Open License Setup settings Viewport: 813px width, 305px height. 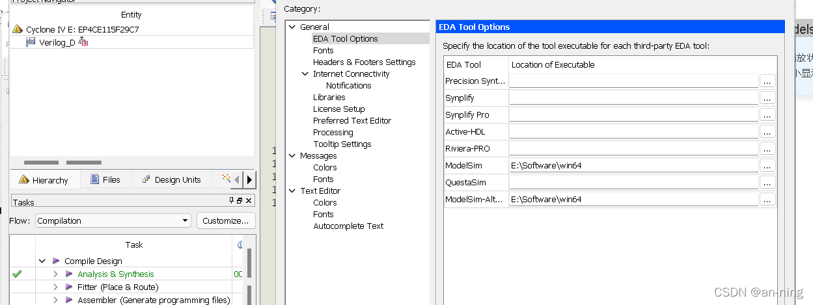click(338, 109)
